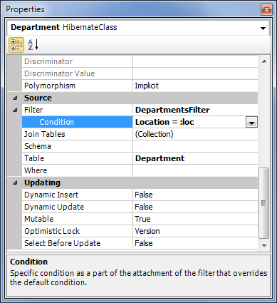Select the Dynamic Update property

tap(54, 207)
